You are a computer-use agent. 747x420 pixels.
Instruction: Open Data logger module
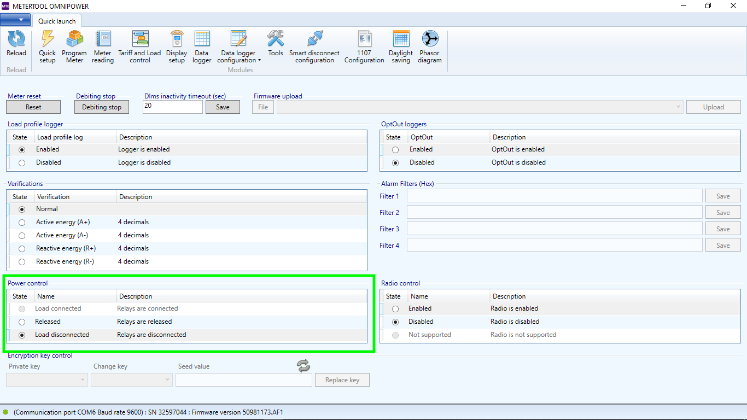(x=202, y=47)
